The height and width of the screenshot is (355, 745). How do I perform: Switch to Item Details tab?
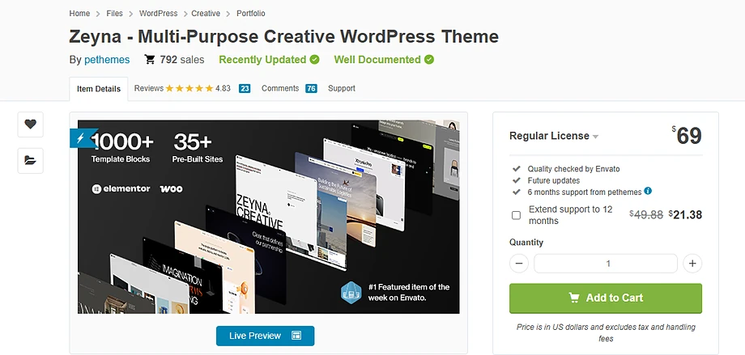tap(99, 89)
